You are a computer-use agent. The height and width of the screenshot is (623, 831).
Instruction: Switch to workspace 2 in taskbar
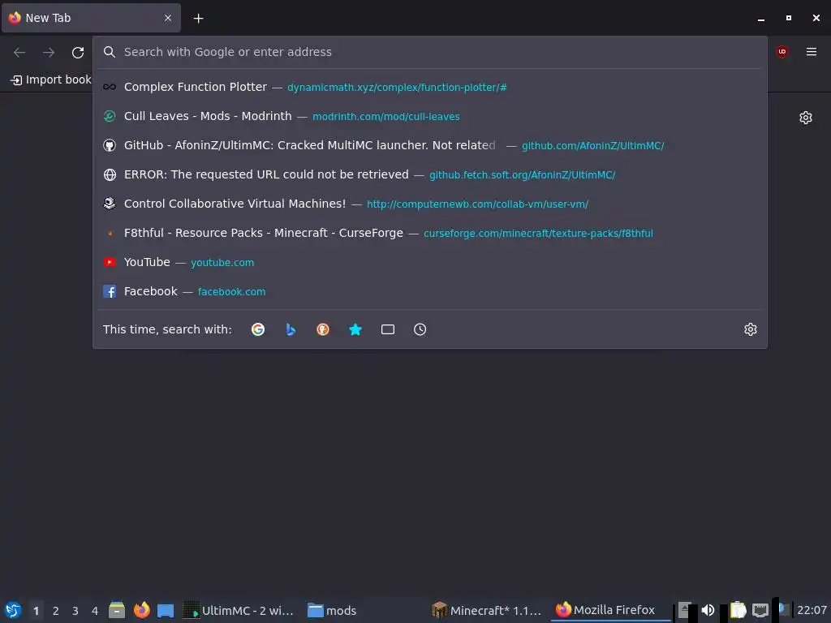click(x=56, y=611)
